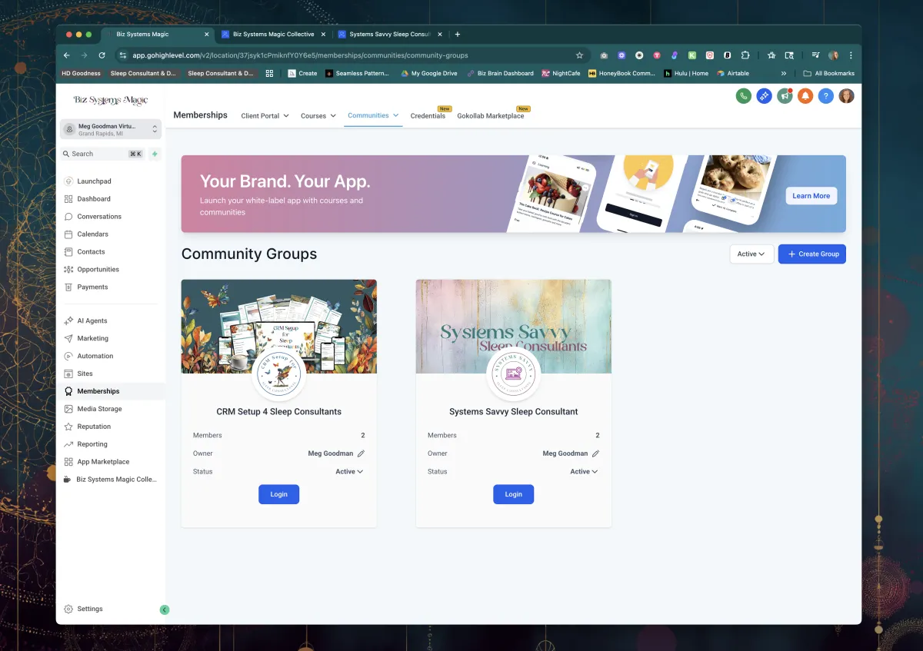The height and width of the screenshot is (651, 923).
Task: Log in to CRM Setup 4 Sleep Consultants
Action: [x=278, y=494]
